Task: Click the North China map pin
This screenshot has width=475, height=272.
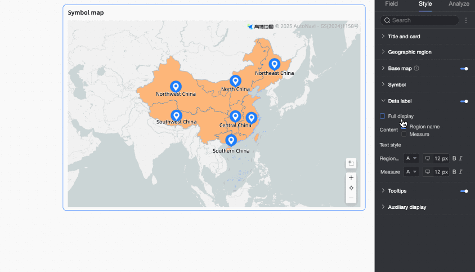Action: point(235,81)
